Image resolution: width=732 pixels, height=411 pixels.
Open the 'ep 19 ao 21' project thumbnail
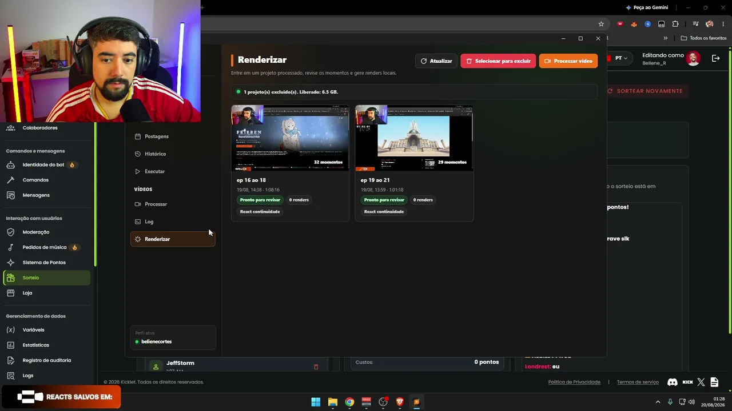[414, 138]
